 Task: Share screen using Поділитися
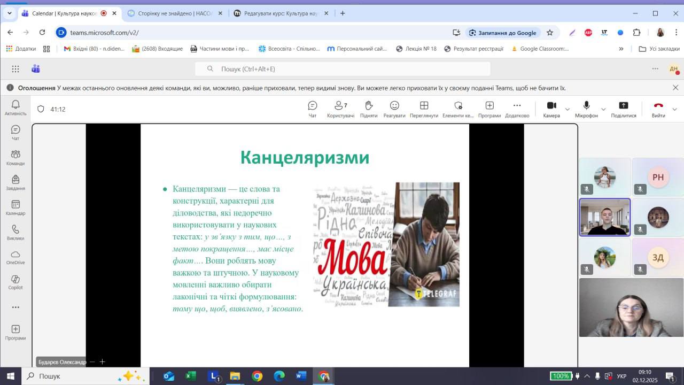(x=623, y=109)
